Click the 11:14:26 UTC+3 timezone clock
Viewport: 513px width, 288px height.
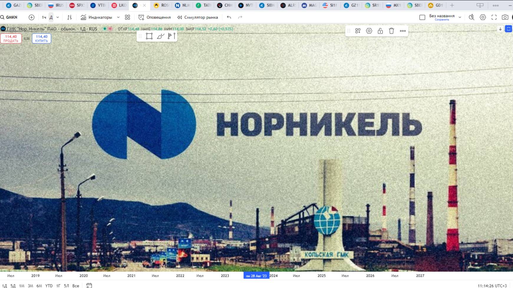click(492, 286)
